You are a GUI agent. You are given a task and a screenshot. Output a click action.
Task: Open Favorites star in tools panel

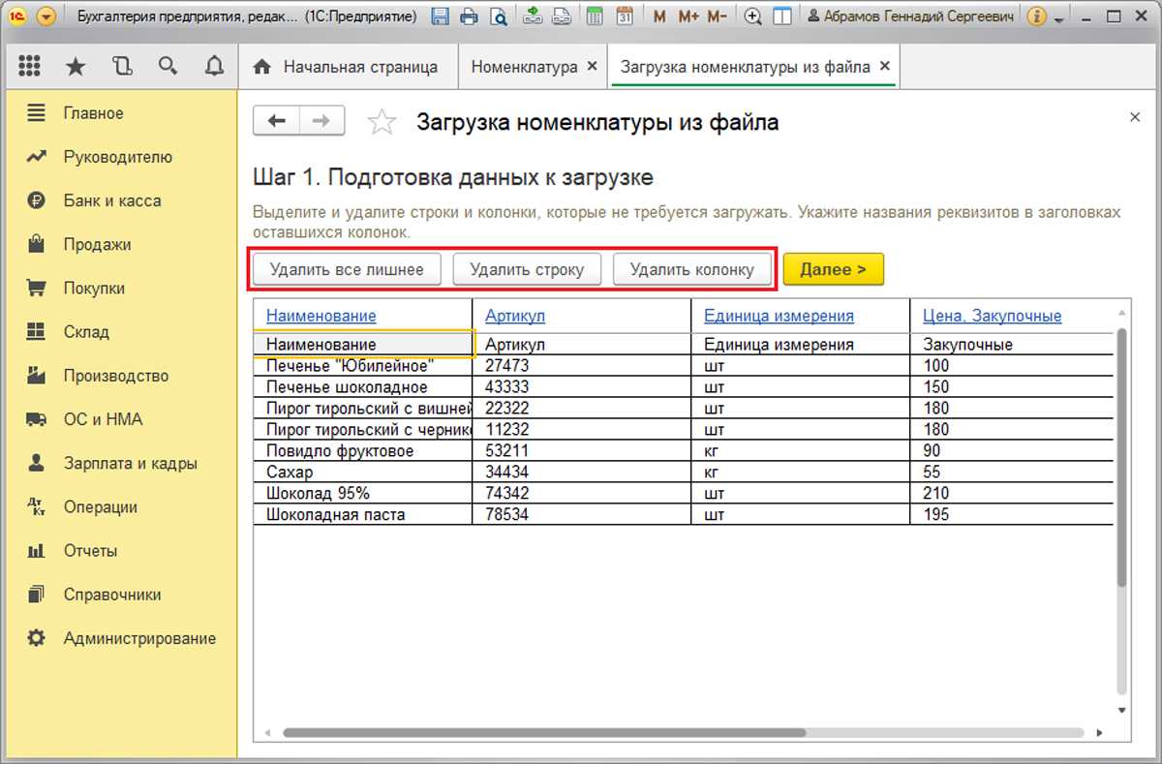point(75,66)
